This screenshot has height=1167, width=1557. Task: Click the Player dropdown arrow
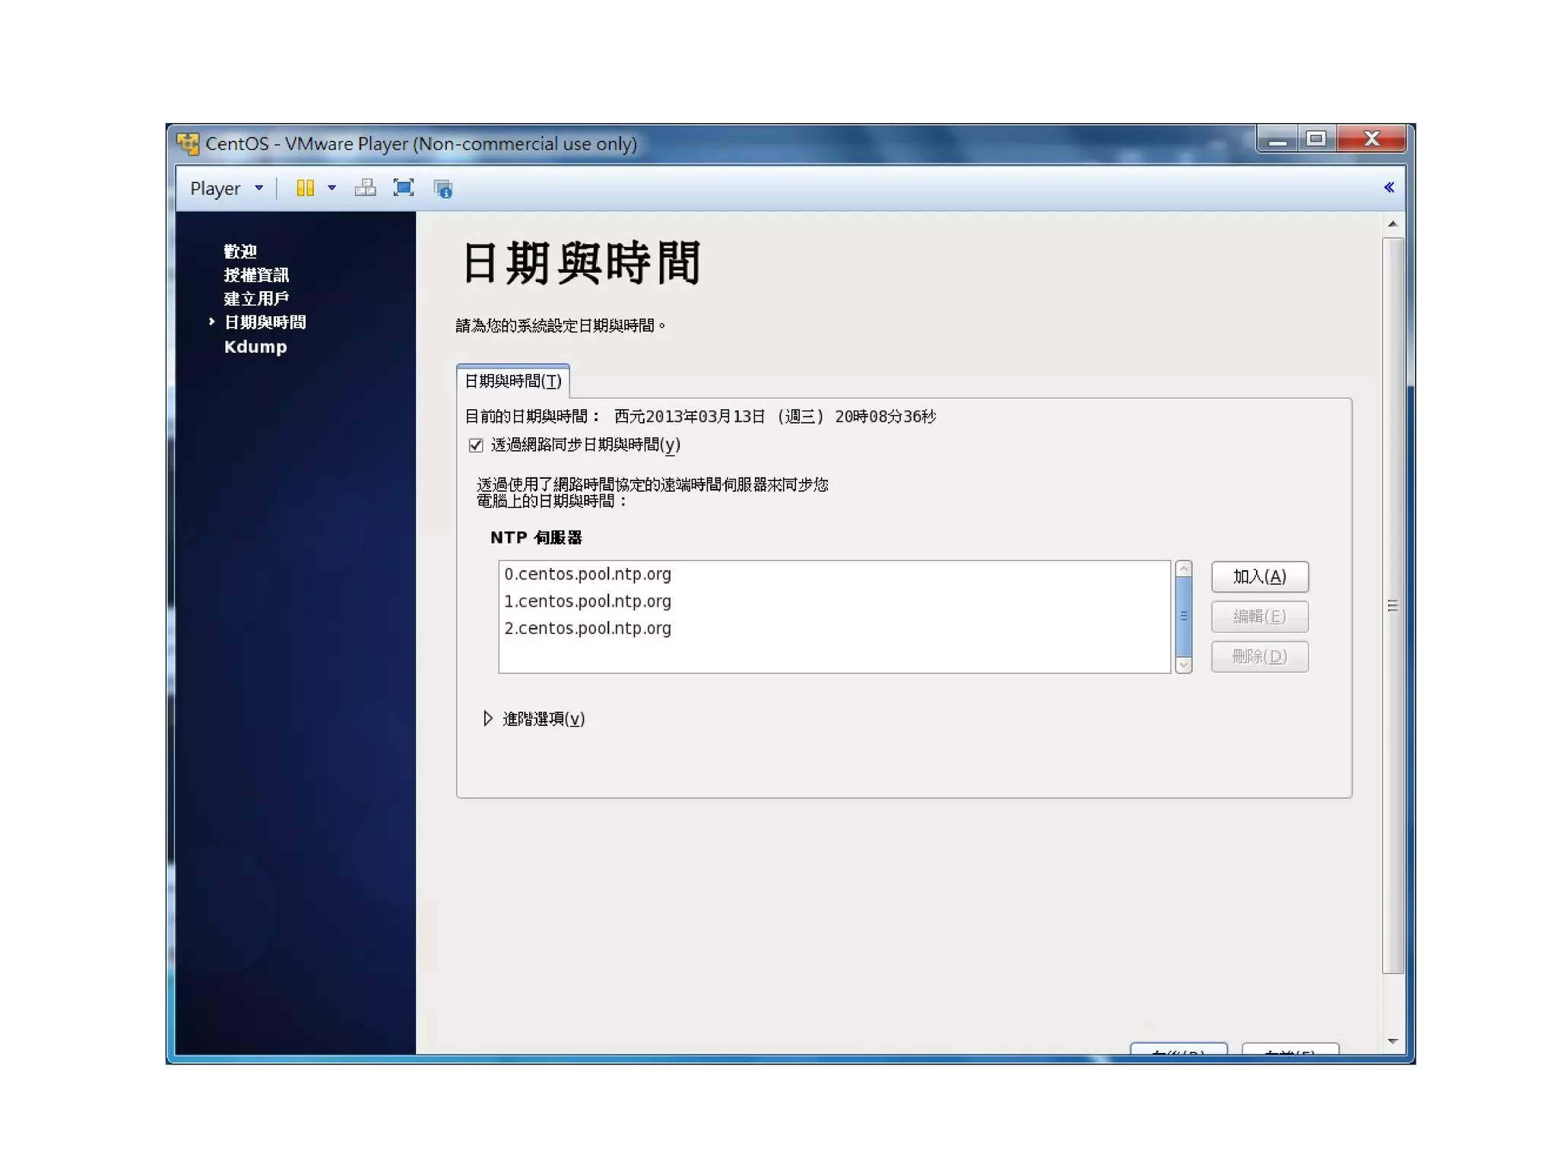point(258,188)
